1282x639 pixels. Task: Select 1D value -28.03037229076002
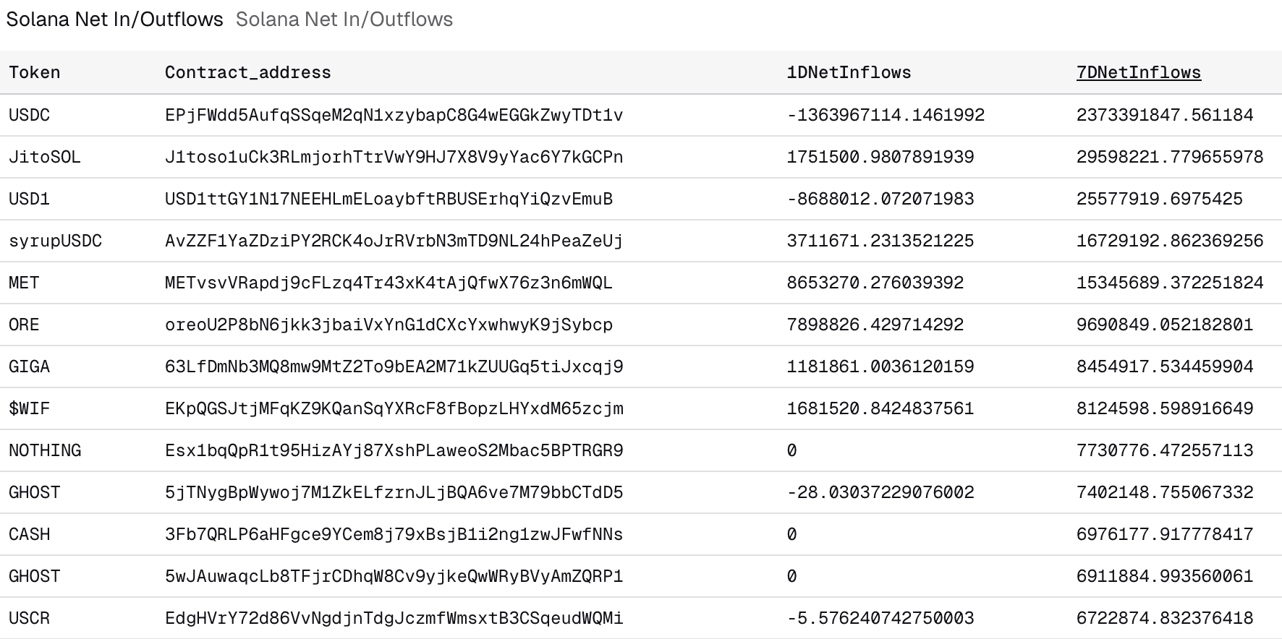coord(880,492)
